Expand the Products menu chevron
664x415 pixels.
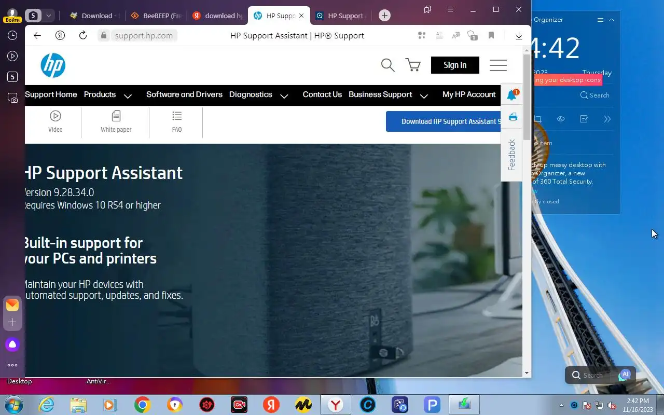tap(128, 96)
